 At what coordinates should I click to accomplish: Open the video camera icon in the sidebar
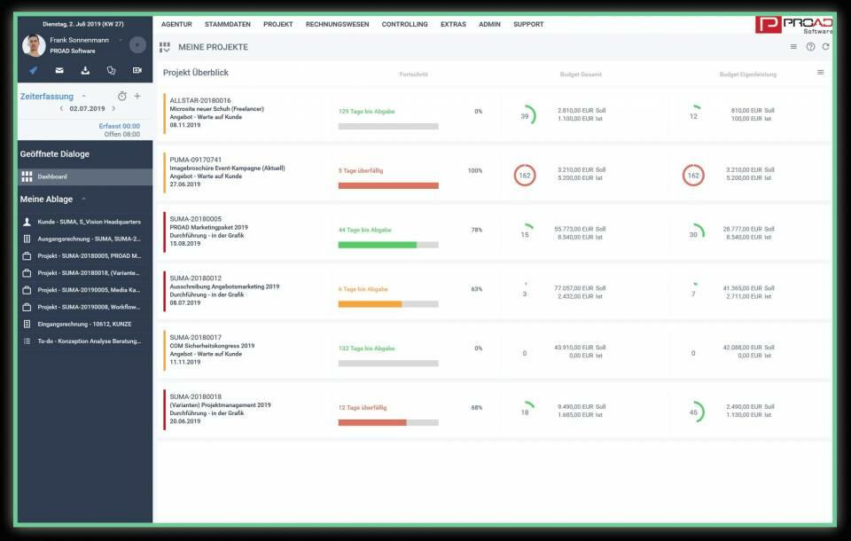tap(137, 70)
